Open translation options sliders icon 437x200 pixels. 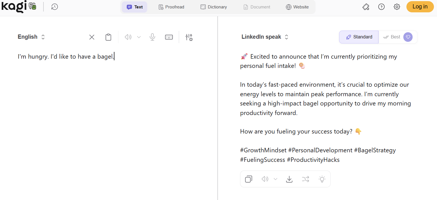[189, 37]
